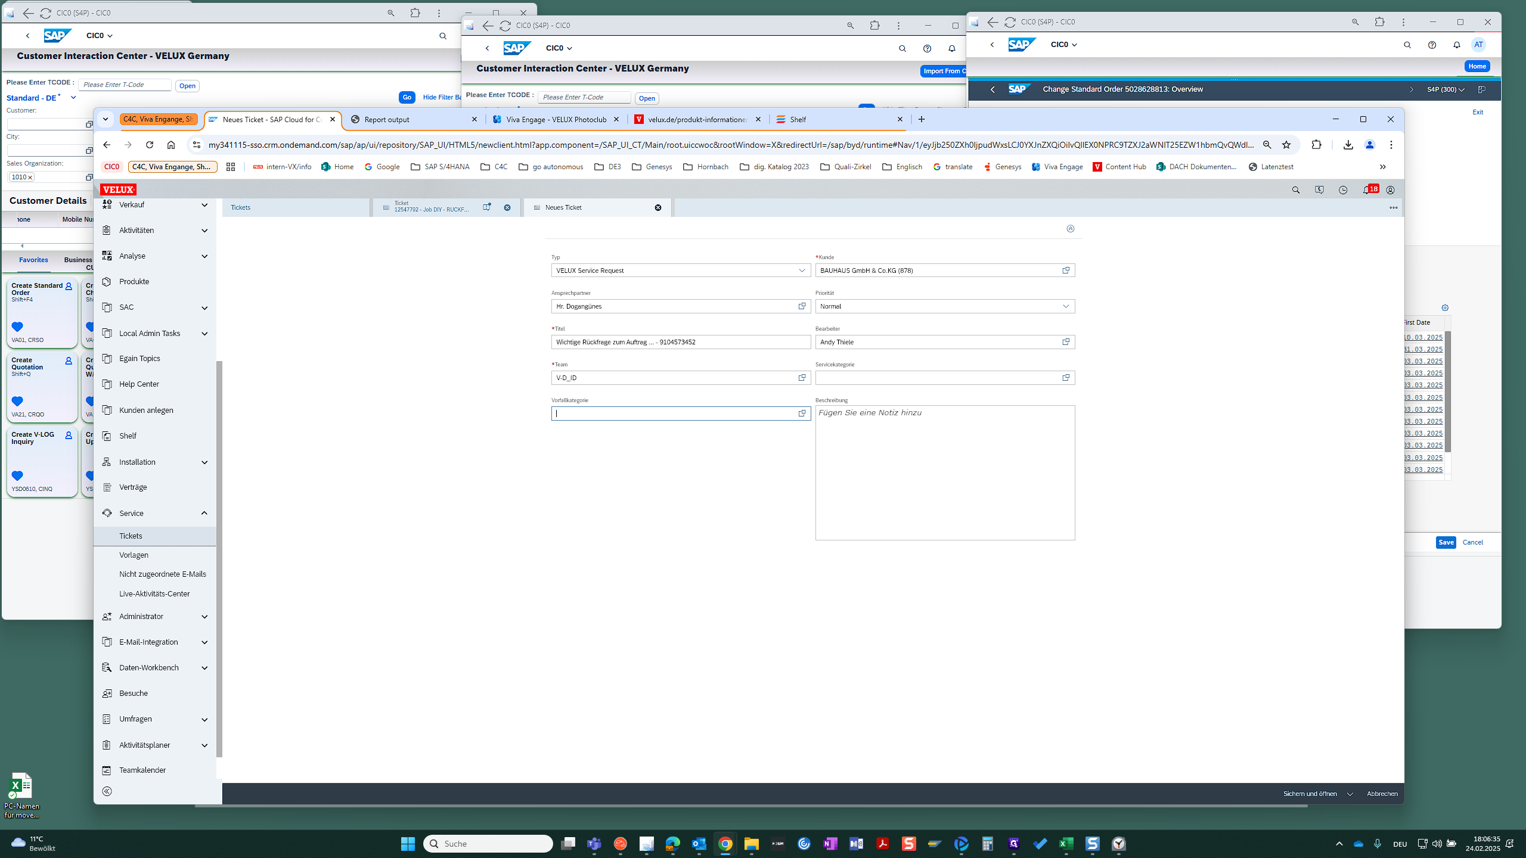Image resolution: width=1526 pixels, height=858 pixels.
Task: Open the C4C user profile icon
Action: point(1390,190)
